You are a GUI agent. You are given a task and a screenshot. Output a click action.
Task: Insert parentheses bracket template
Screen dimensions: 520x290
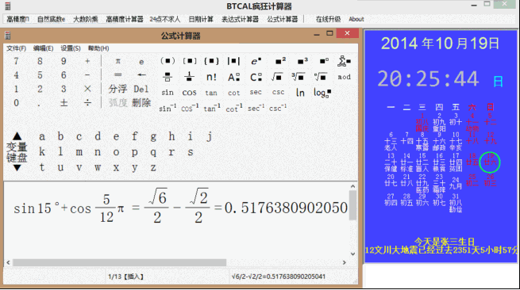pos(168,61)
